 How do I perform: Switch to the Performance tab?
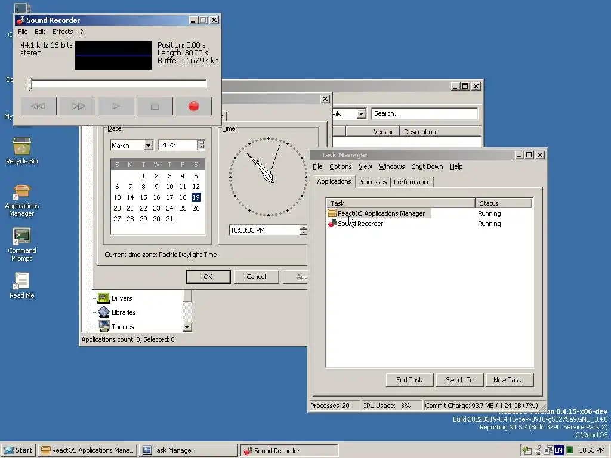click(x=412, y=182)
